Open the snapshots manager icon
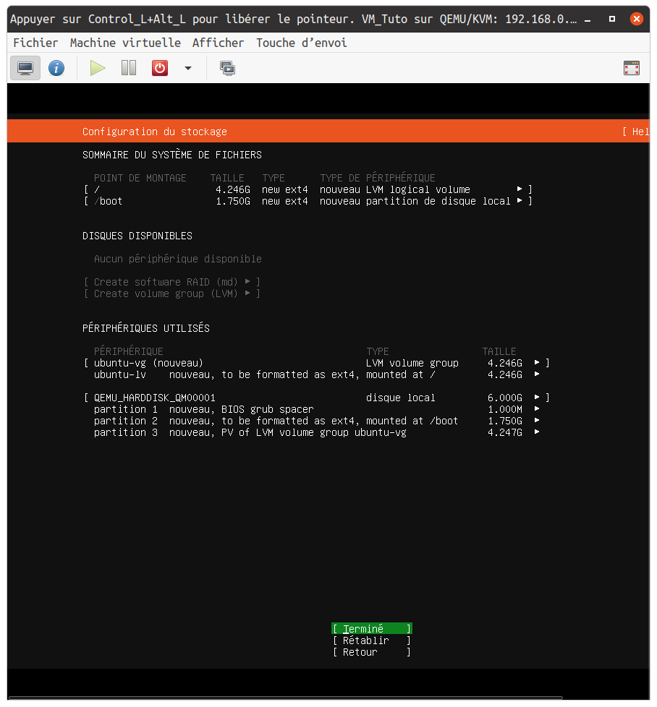The height and width of the screenshot is (707, 657). (x=227, y=68)
